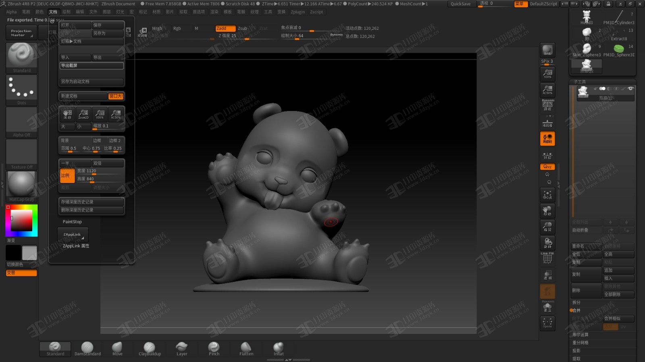645x362 pixels.
Task: Click DefaultZScript in title bar
Action: tap(543, 4)
